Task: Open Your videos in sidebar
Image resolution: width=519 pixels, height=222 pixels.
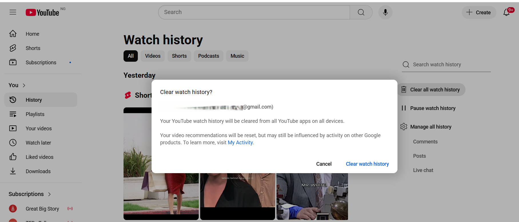Action: click(41, 128)
